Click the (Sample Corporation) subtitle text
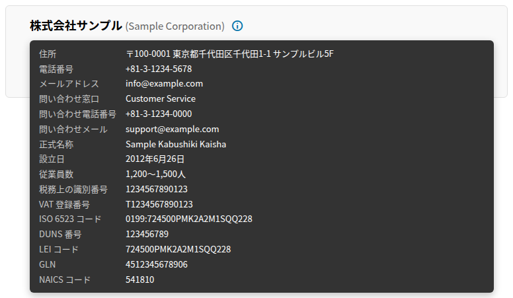Viewport: 513px width, 298px height. click(175, 26)
